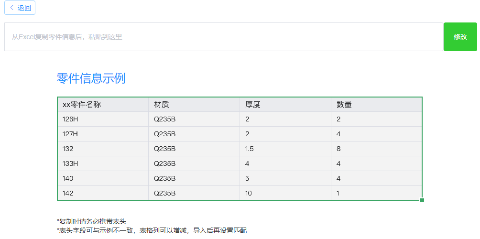Viewport: 480px width, 239px height.
Task: Click quantity 1 in row 142
Action: tap(376, 193)
